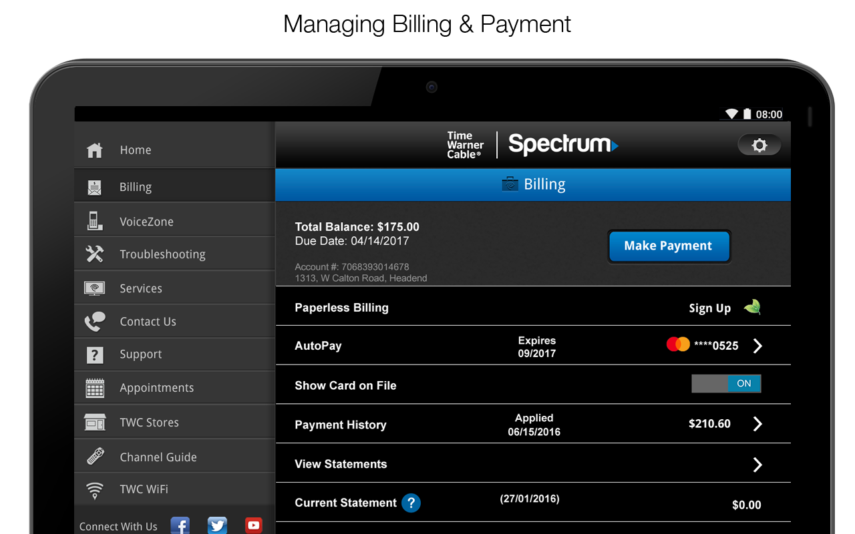Open Channel Guide from the sidebar
855x534 pixels.
pos(174,457)
